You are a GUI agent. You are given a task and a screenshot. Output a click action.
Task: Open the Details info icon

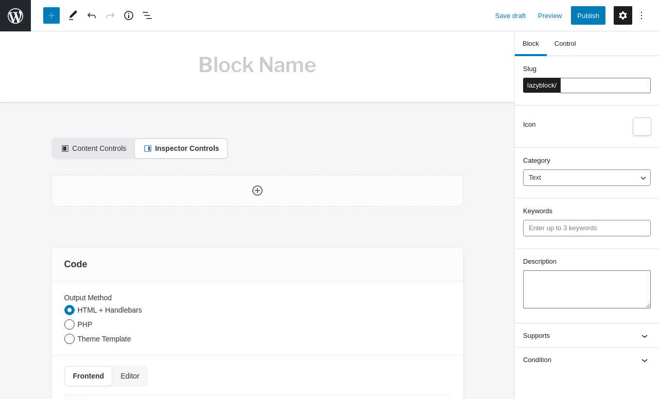tap(129, 15)
